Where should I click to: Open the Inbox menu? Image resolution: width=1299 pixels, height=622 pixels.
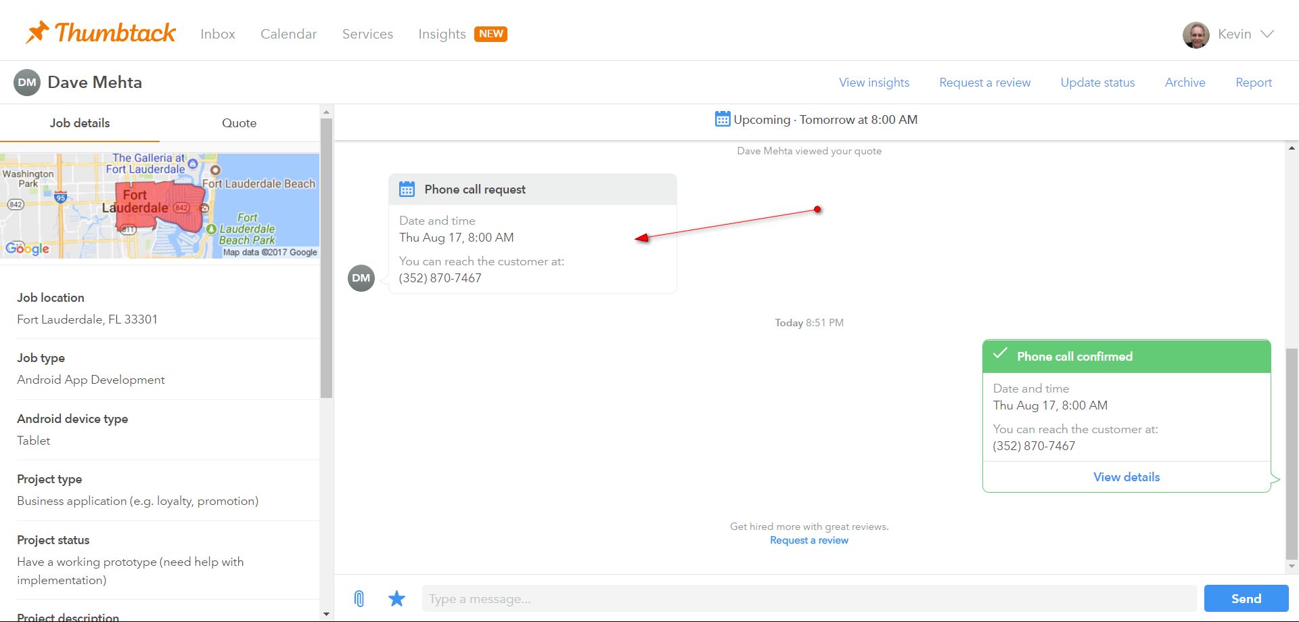coord(218,34)
